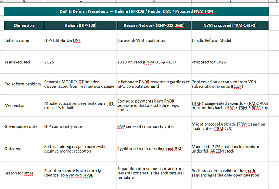Select the cell 'Significant token re-rating post-BME'
The image size is (279, 189).
click(x=154, y=149)
